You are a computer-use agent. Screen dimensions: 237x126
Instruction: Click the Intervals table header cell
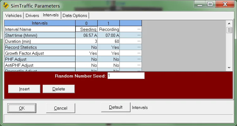click(x=40, y=23)
